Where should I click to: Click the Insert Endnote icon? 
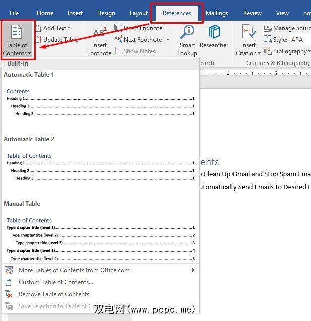point(118,28)
